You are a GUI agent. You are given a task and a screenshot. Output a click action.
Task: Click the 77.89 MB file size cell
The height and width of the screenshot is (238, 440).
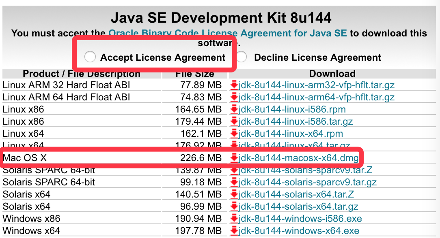pos(201,85)
